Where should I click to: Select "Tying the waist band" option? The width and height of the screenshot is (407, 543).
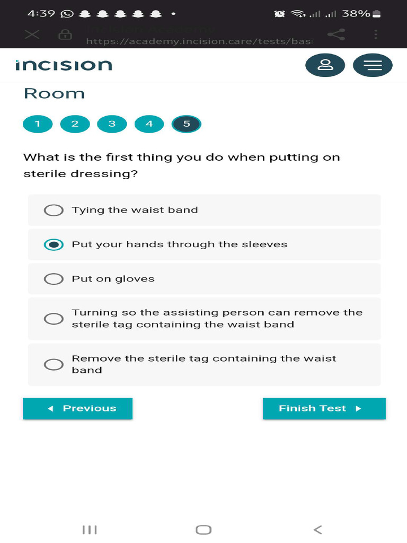[x=204, y=210]
